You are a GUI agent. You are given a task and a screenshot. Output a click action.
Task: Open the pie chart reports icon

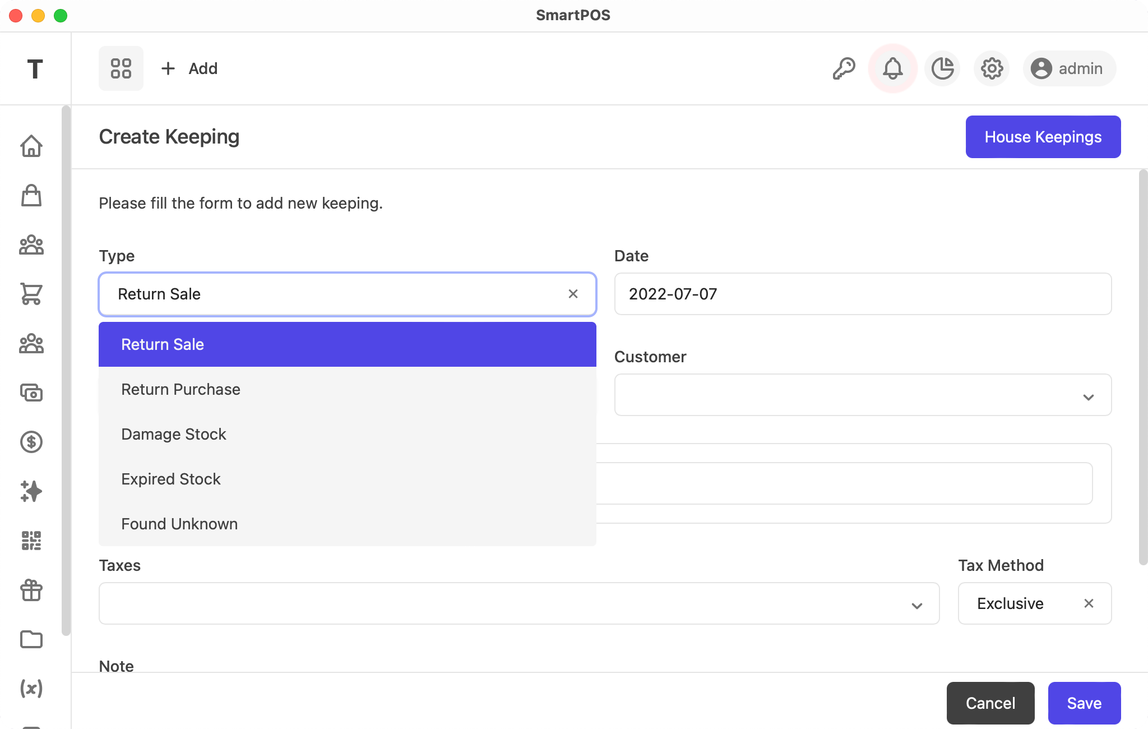pos(942,68)
